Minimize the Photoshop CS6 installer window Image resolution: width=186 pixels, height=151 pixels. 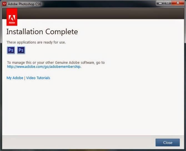coord(160,3)
